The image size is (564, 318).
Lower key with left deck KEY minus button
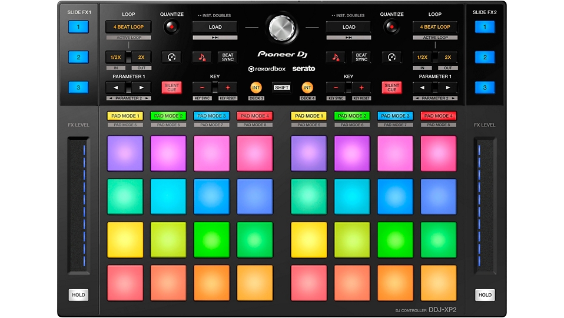pos(202,88)
